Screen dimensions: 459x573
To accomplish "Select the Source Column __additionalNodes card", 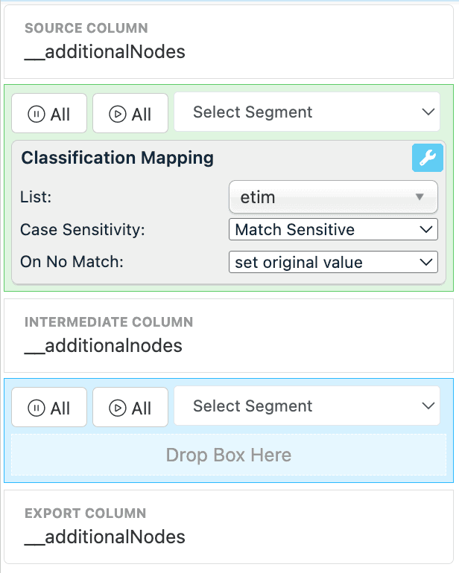I will [x=229, y=42].
